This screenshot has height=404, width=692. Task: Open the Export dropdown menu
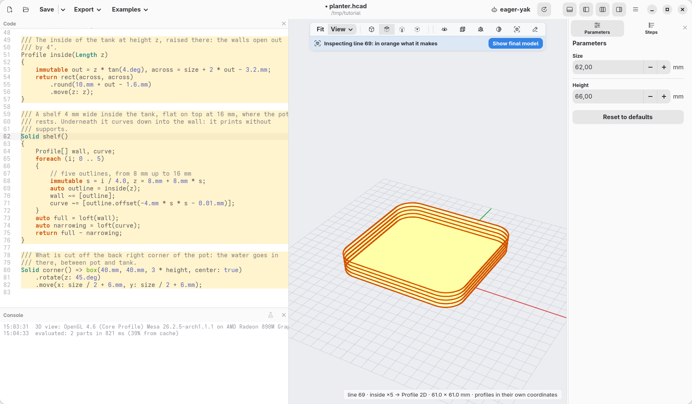pos(88,9)
